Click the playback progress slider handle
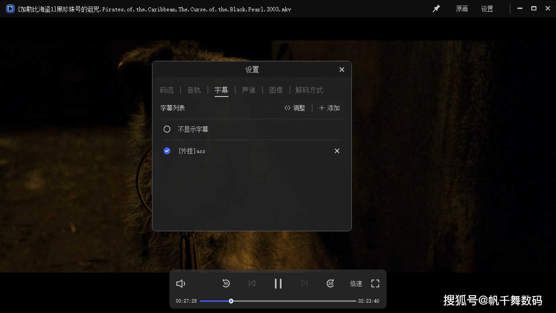The width and height of the screenshot is (556, 313). [x=231, y=301]
